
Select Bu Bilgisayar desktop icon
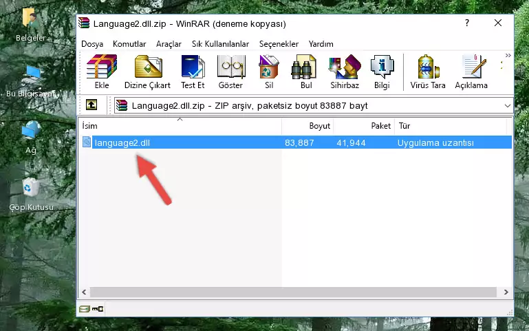tap(30, 81)
